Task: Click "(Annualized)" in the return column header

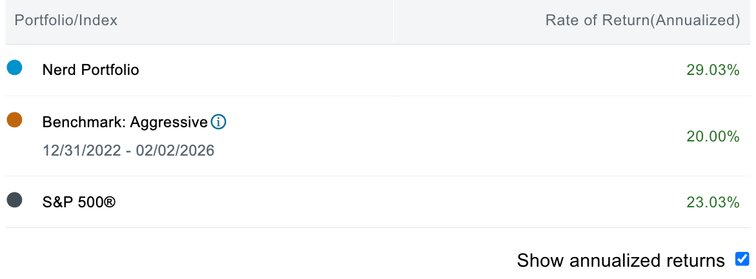Action: pyautogui.click(x=694, y=20)
